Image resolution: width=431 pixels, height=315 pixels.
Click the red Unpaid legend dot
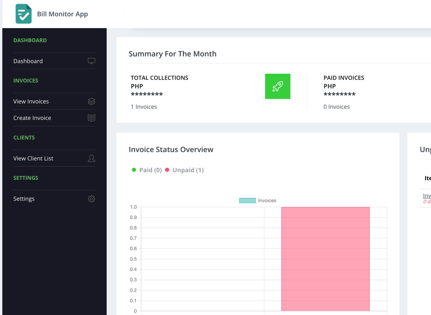[167, 170]
